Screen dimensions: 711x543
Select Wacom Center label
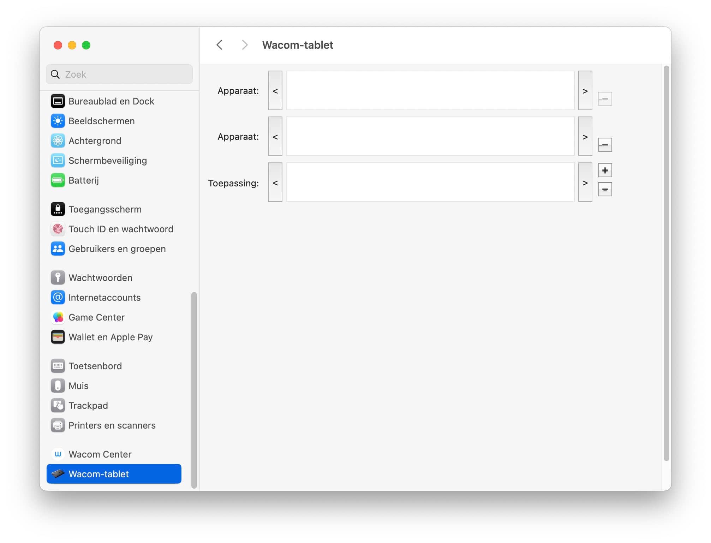pos(100,454)
